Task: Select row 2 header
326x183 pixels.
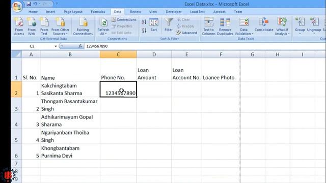Action: pyautogui.click(x=16, y=89)
